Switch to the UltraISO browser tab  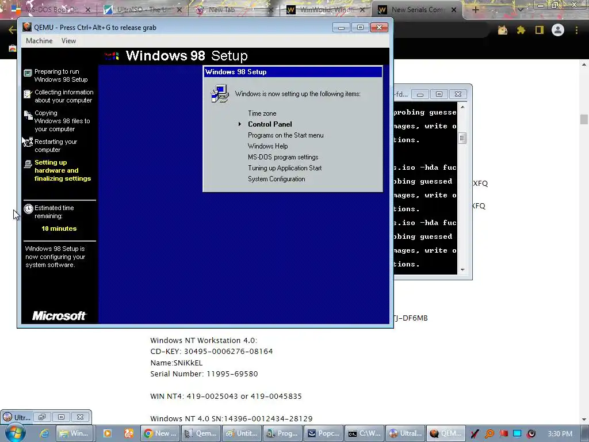pos(143,10)
